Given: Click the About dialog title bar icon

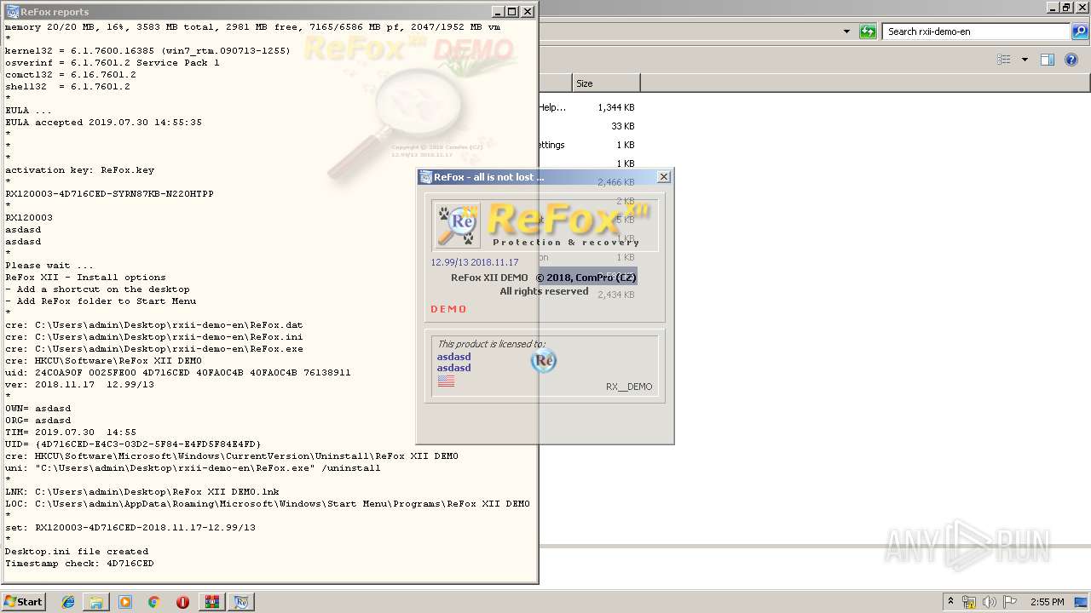Looking at the screenshot, I should [x=425, y=177].
